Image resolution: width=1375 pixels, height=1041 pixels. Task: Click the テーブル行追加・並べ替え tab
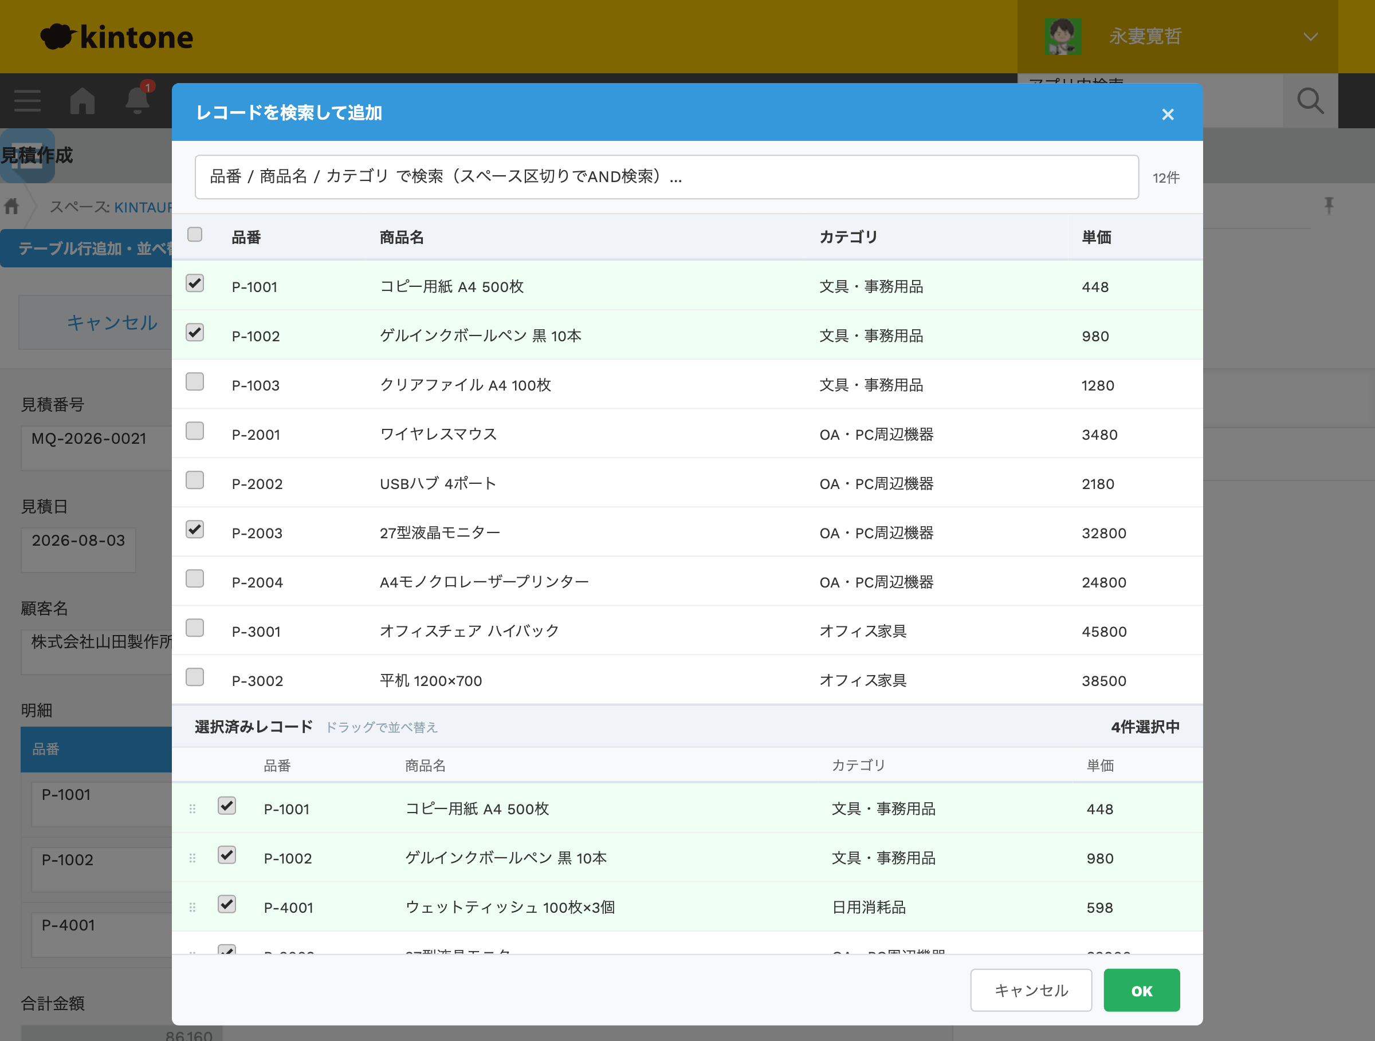(87, 249)
